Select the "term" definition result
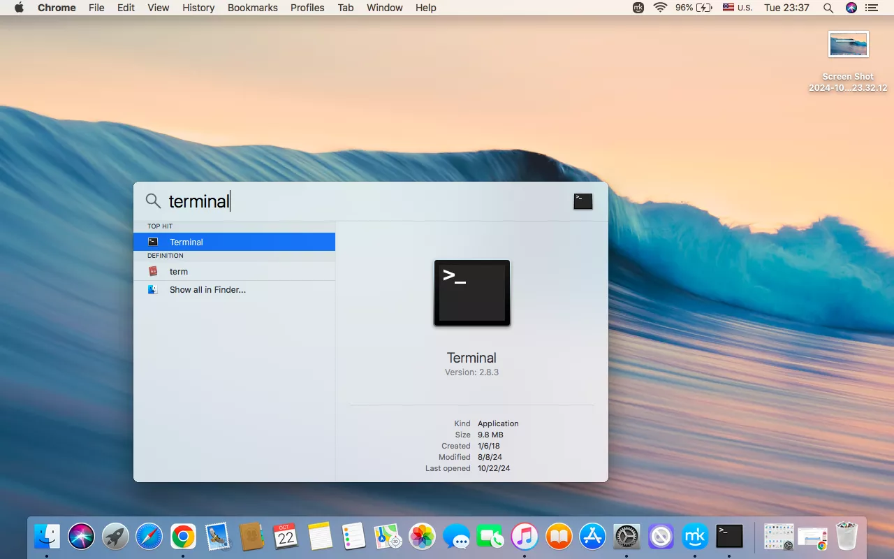This screenshot has height=559, width=894. click(x=179, y=271)
